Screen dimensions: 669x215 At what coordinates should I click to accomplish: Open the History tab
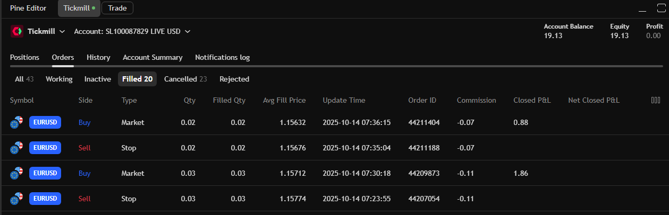tap(98, 57)
